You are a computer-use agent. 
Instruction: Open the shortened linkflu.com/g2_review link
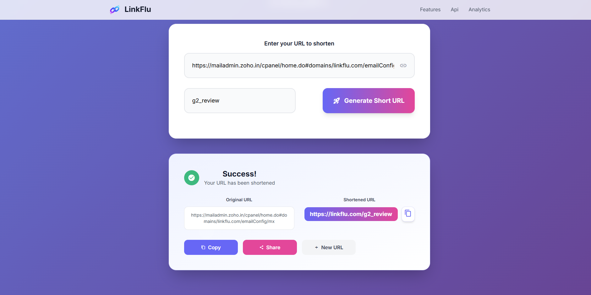pyautogui.click(x=351, y=214)
